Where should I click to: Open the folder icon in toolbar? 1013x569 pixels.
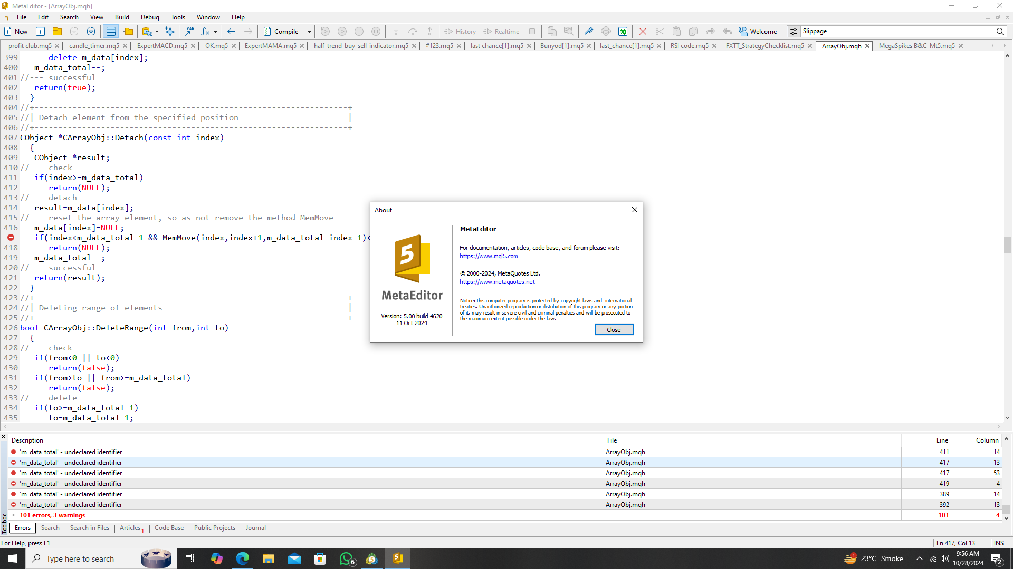(57, 32)
